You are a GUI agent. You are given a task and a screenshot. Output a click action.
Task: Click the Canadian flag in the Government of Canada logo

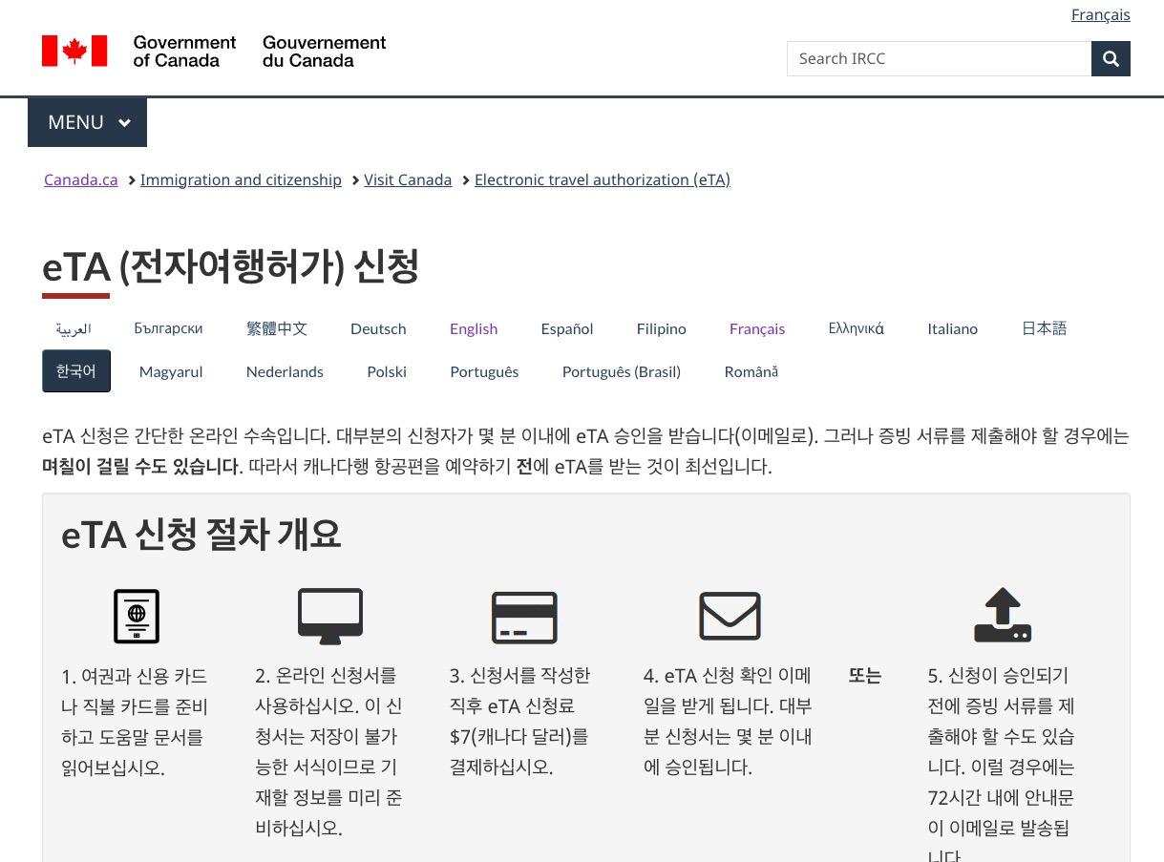(x=74, y=51)
